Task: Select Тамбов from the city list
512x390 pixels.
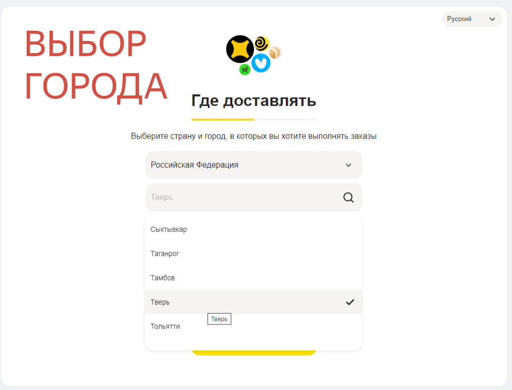Action: pos(253,278)
